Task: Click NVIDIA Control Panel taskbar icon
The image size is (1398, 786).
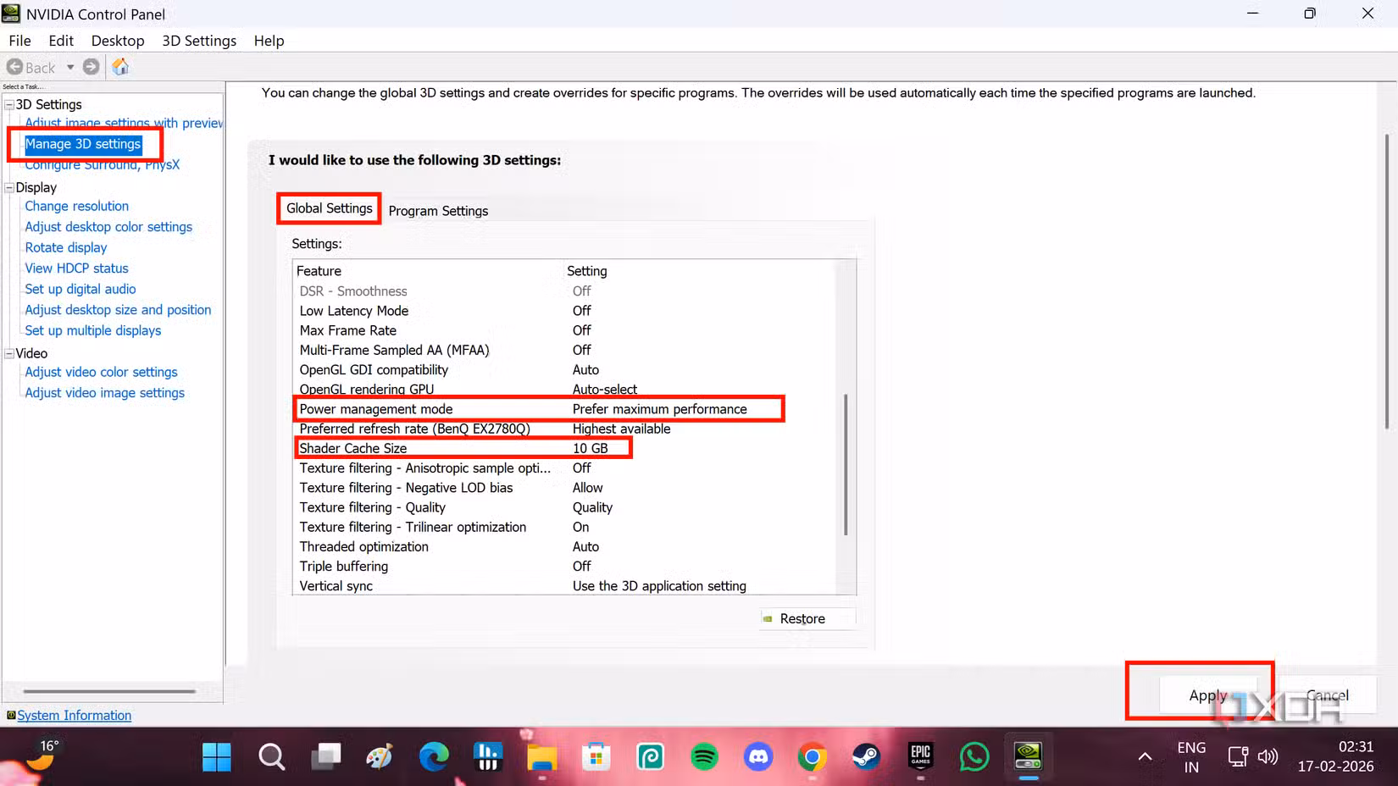Action: tap(1029, 757)
